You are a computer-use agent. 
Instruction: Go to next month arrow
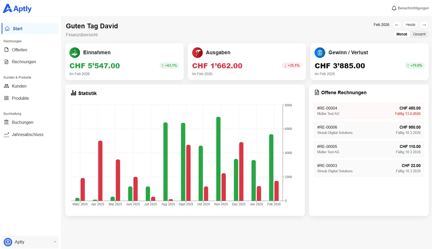[424, 25]
